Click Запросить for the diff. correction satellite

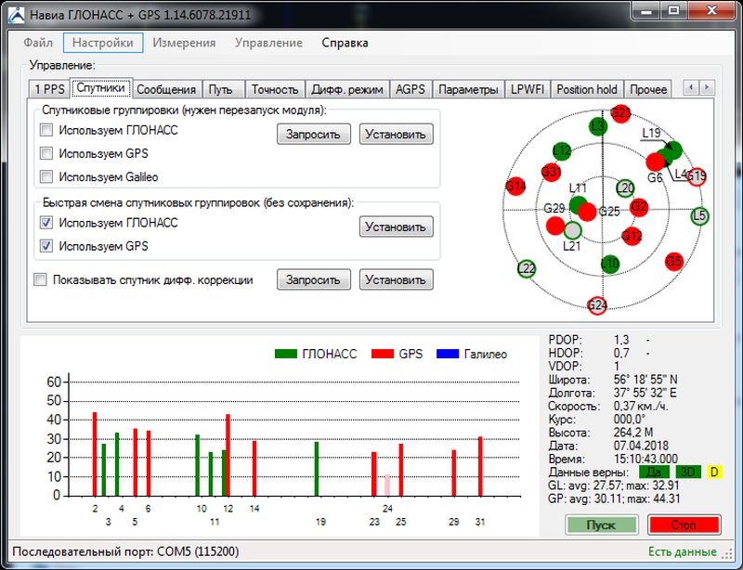click(314, 279)
